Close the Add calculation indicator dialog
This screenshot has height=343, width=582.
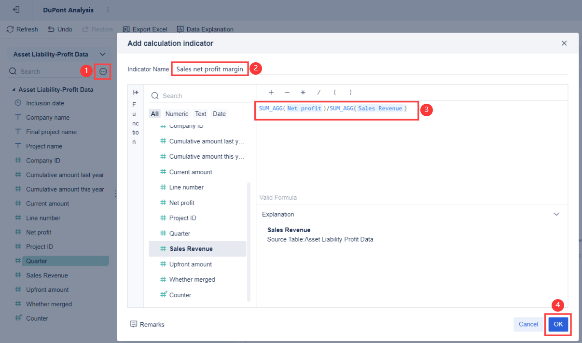tap(564, 43)
